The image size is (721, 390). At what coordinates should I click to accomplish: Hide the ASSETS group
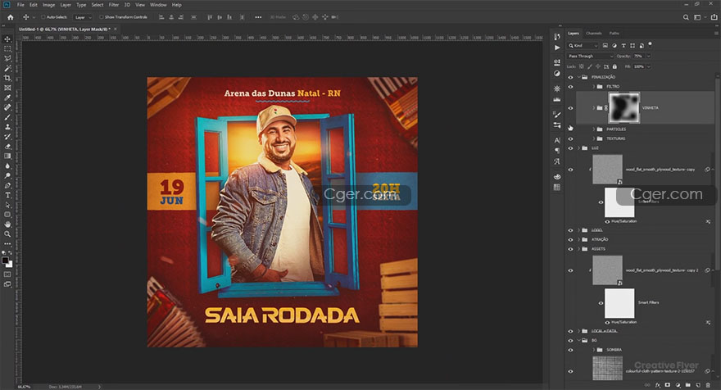click(570, 249)
